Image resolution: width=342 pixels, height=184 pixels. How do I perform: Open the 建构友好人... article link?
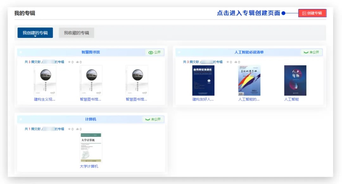(203, 99)
